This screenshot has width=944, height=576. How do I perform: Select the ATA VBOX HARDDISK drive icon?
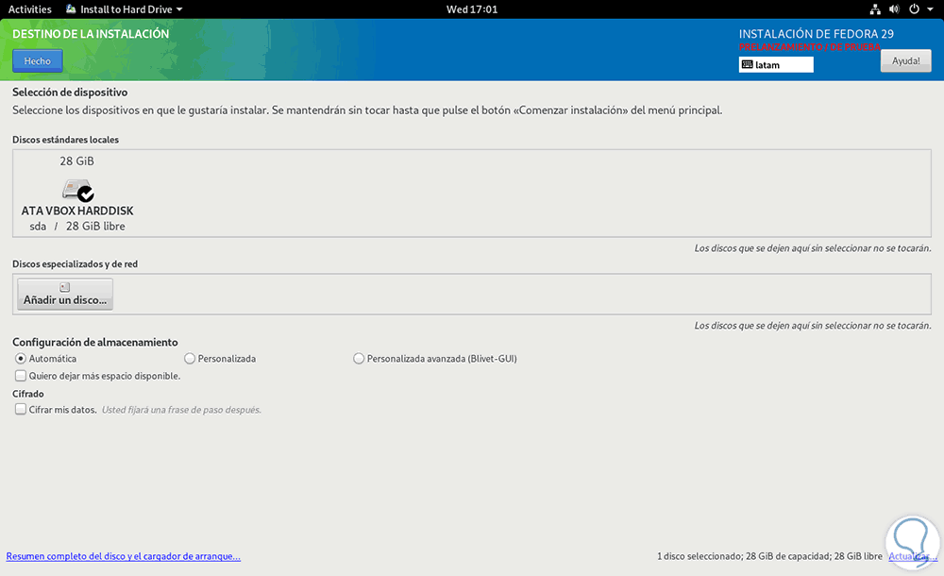click(77, 190)
